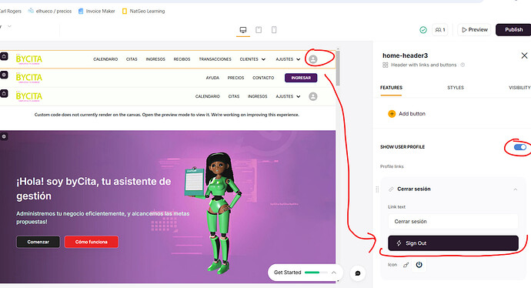Viewport: 531px width, 288px height.
Task: Switch to mobile viewport icon
Action: point(274,30)
